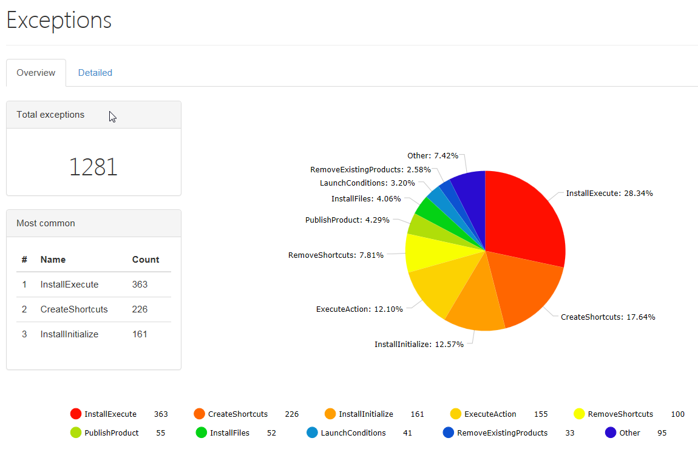Click the Count column header
698x455 pixels.
pyautogui.click(x=146, y=260)
